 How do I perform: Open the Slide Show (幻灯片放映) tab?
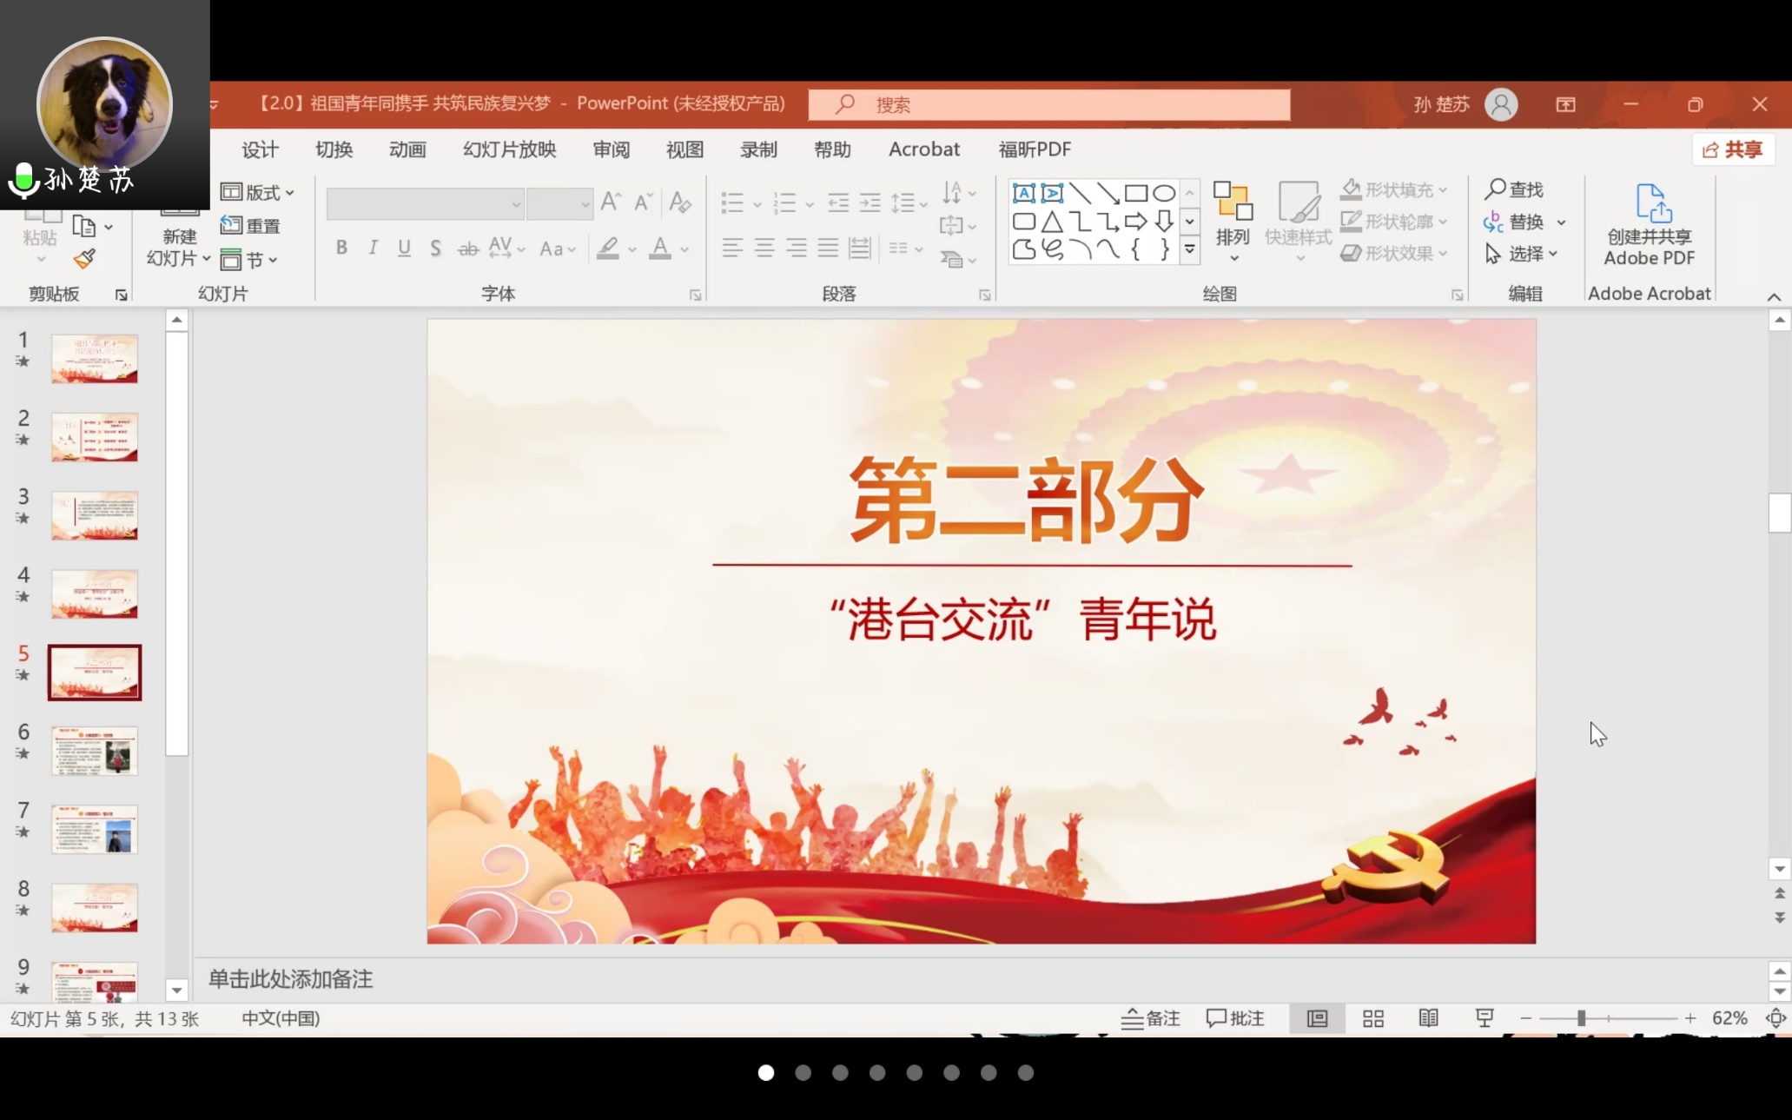pyautogui.click(x=509, y=149)
